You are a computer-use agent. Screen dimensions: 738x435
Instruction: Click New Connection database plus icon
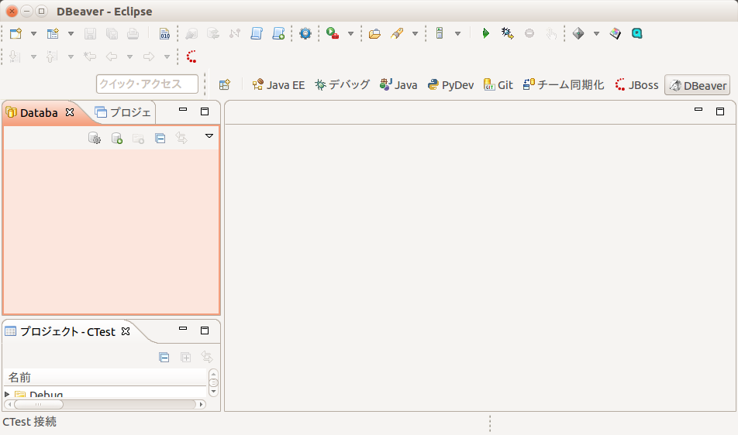[117, 138]
